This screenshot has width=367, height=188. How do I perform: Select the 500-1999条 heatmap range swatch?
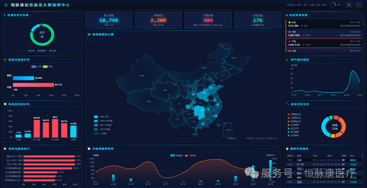(96, 125)
